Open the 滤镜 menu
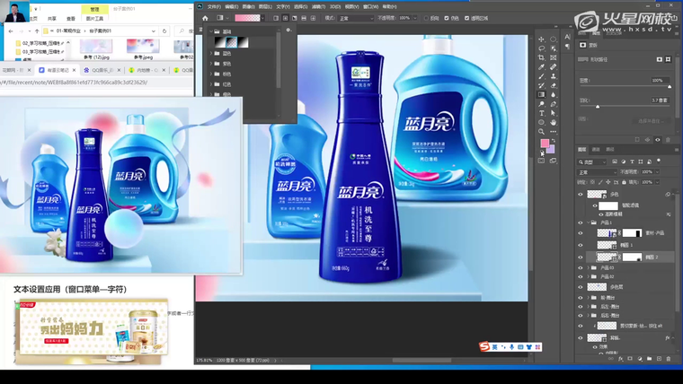The height and width of the screenshot is (384, 683). click(317, 6)
